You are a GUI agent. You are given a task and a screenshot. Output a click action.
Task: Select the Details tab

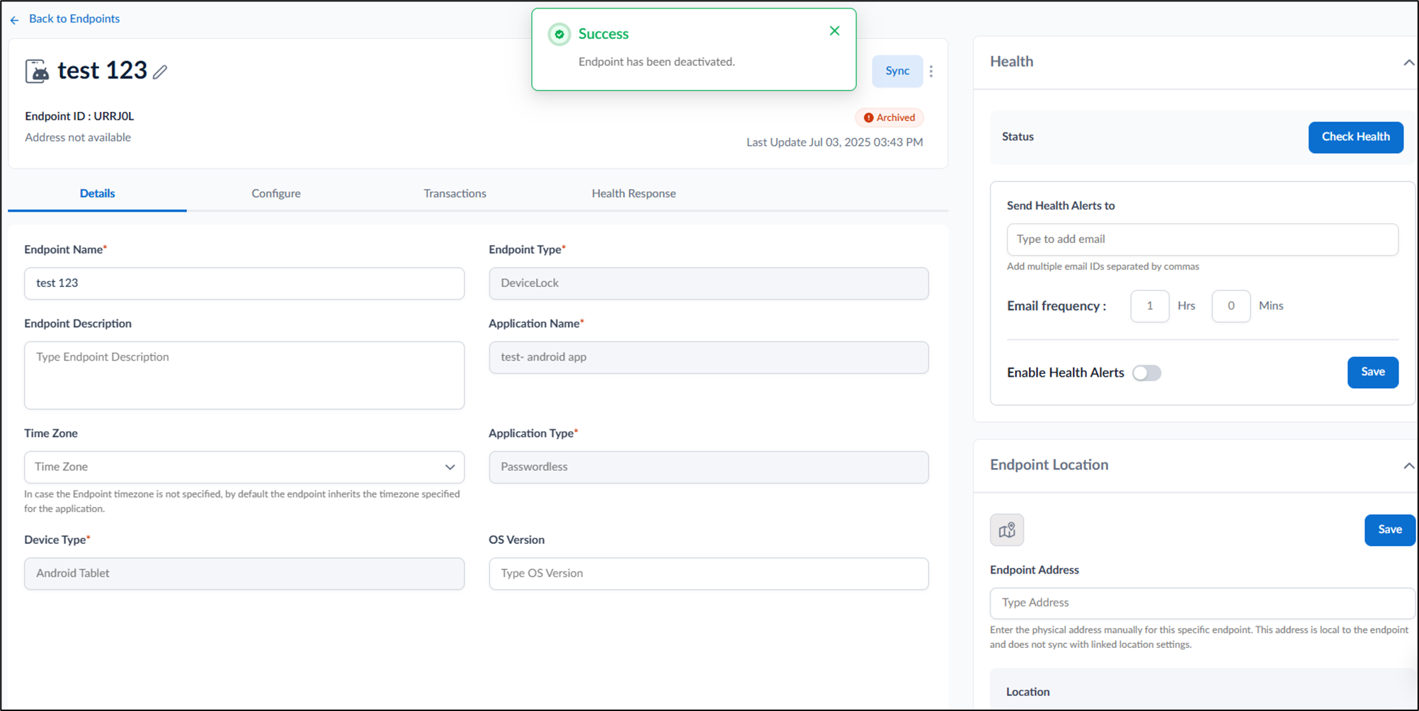pos(97,193)
